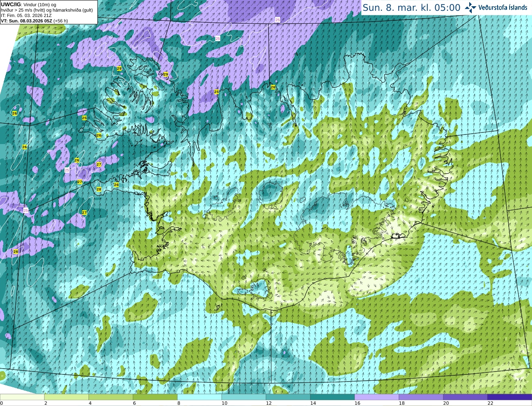This screenshot has width=532, height=406.
Task: Pick the 16–18 m/s light purple legend swatch
Action: pos(377,397)
